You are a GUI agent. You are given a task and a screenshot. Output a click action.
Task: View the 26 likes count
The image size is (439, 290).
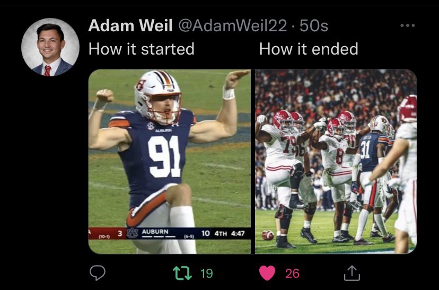[x=292, y=273]
